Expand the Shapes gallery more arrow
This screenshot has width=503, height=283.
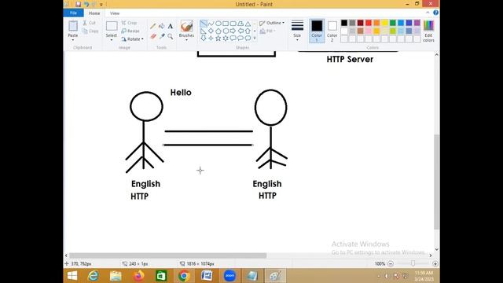[x=255, y=39]
